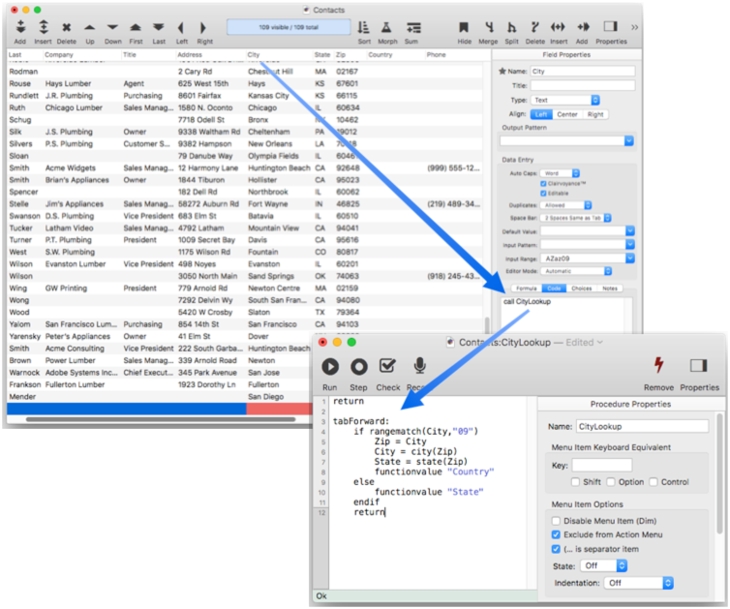
Task: Go to Last record icon
Action: click(x=159, y=28)
